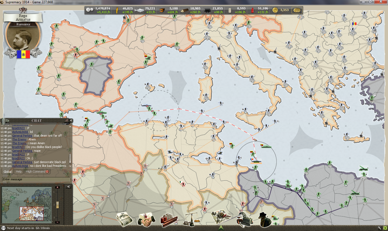The height and width of the screenshot is (231, 388).
Task: Open AzAzeL6666 link on the 'lol' message
Action: (x=20, y=132)
